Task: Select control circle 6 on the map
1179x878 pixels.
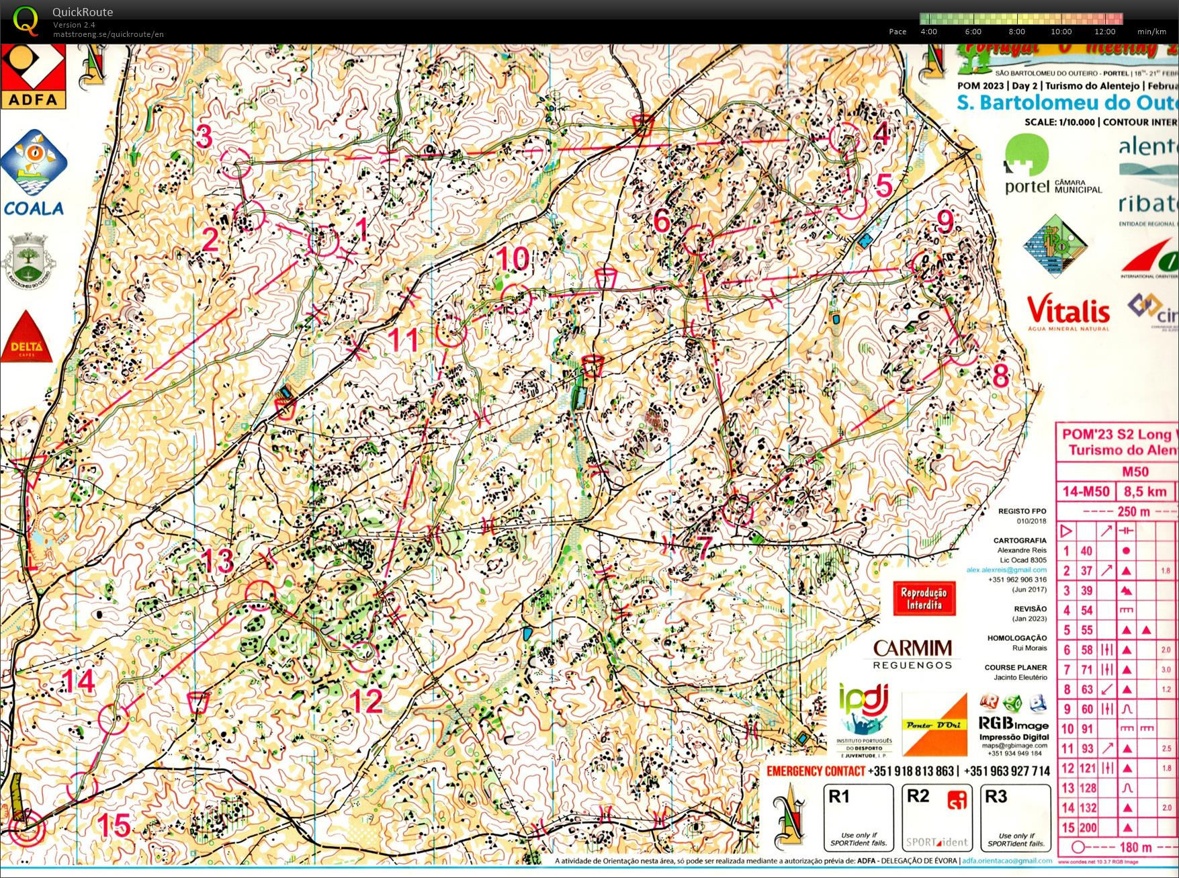Action: (x=698, y=240)
